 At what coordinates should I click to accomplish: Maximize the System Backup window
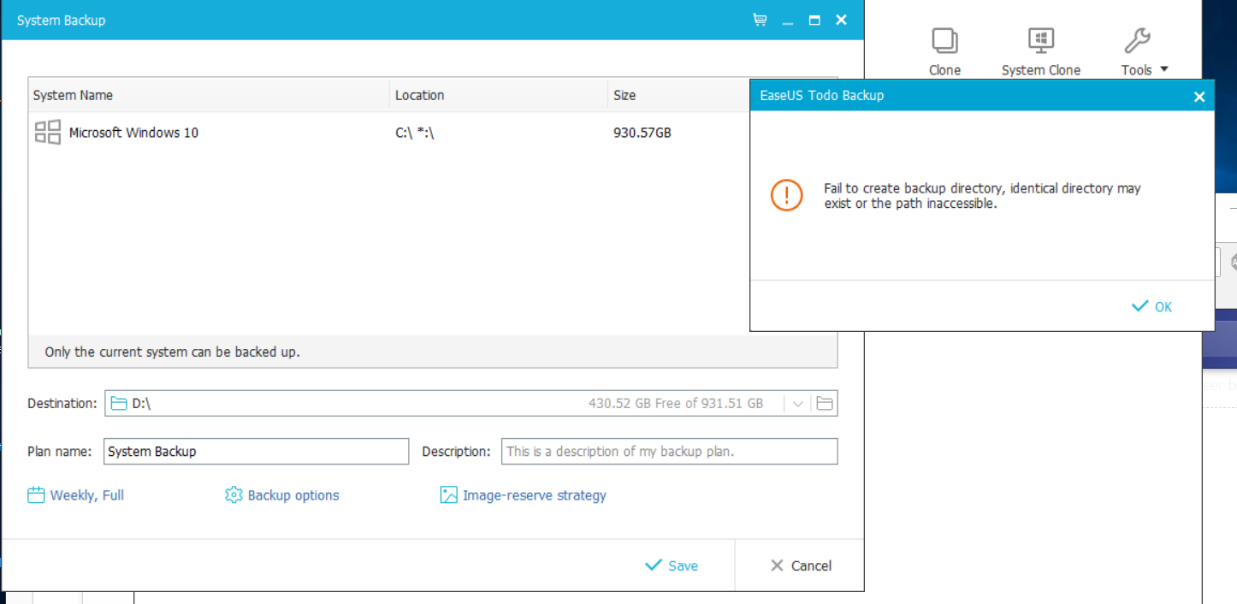[814, 20]
